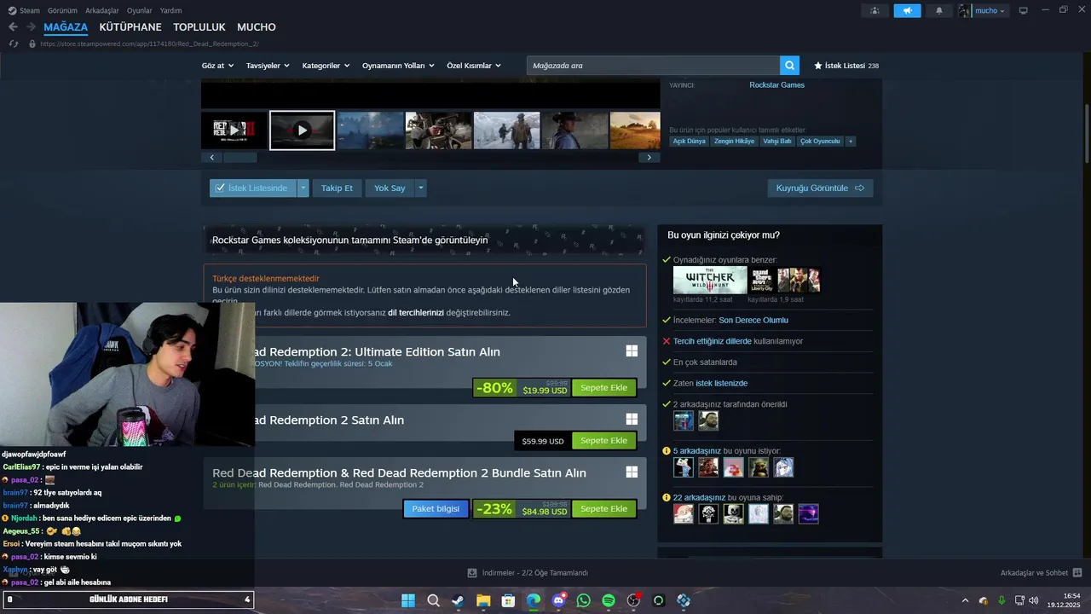Open Discord from the taskbar

[558, 600]
